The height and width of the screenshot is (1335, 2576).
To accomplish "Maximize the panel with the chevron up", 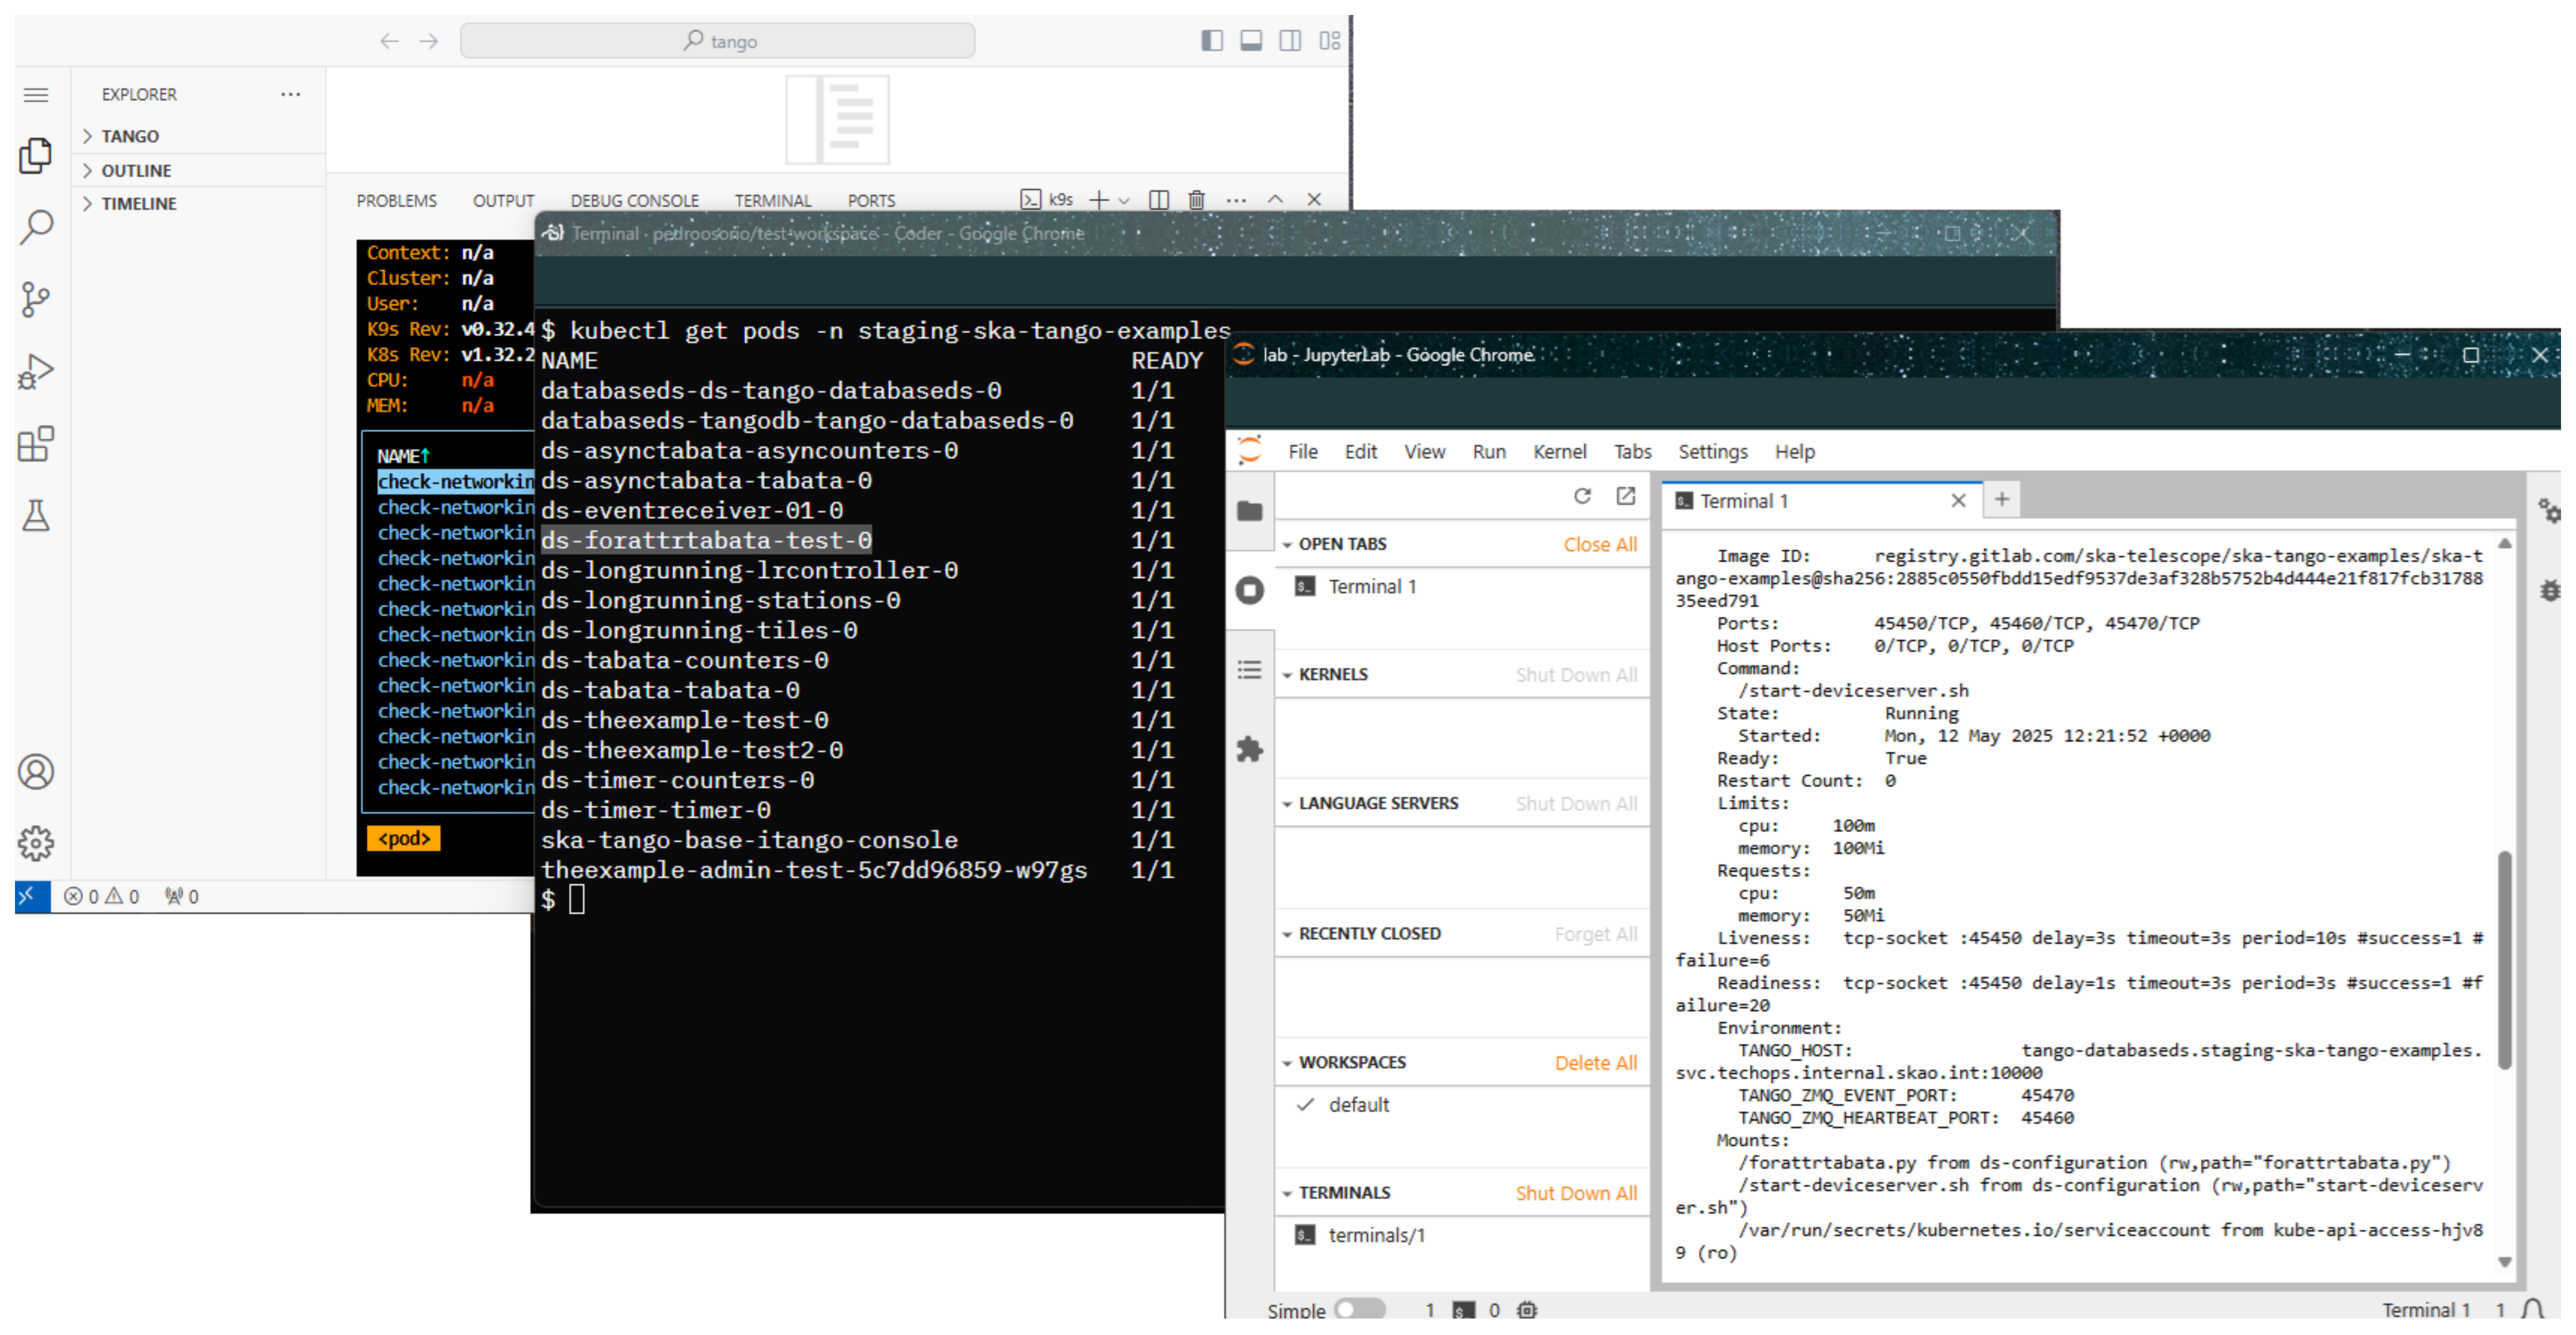I will pos(1275,200).
